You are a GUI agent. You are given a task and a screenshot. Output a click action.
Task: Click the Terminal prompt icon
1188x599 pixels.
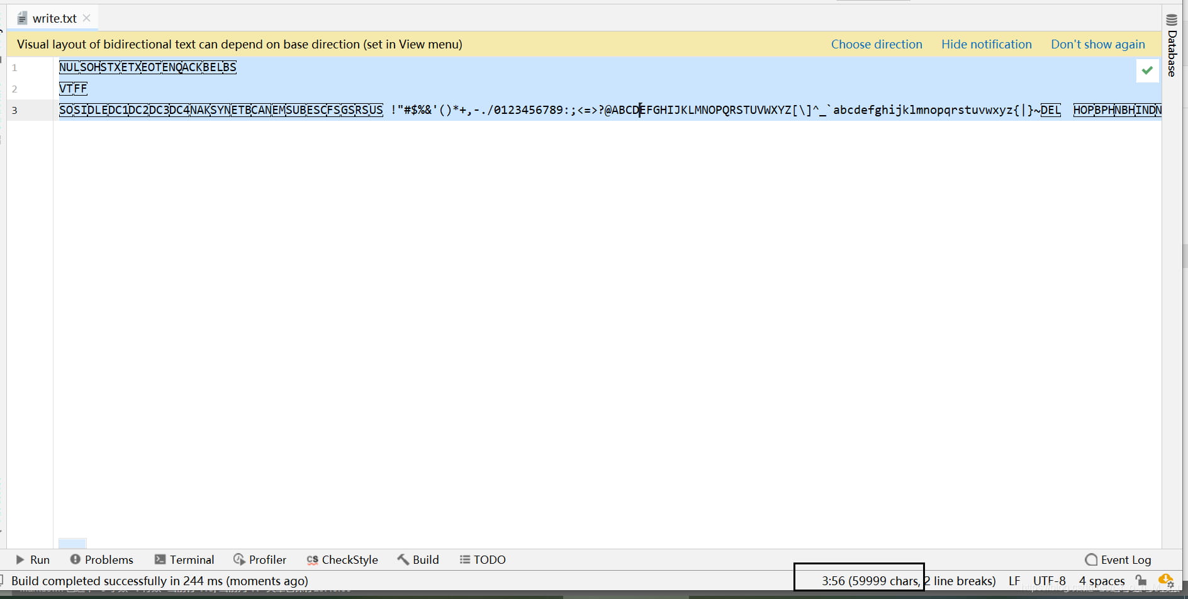(160, 559)
